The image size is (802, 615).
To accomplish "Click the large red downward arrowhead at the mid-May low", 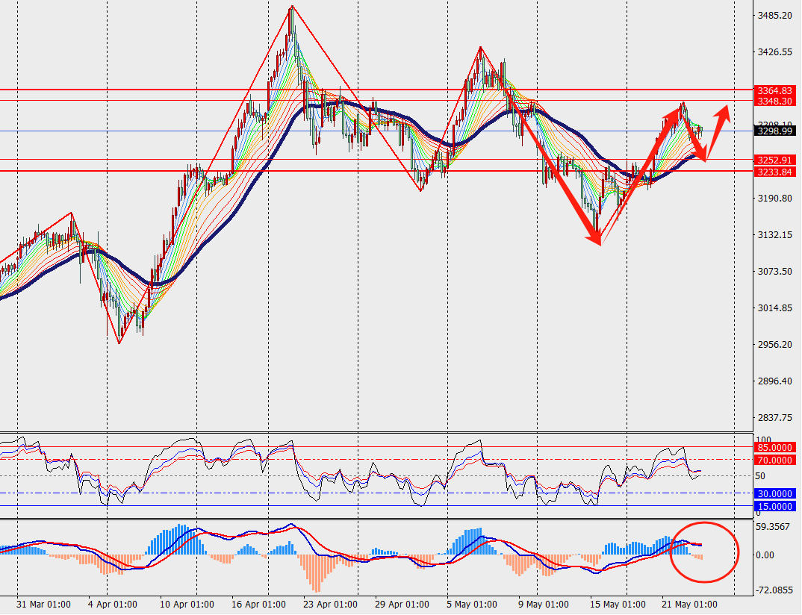I will (597, 238).
